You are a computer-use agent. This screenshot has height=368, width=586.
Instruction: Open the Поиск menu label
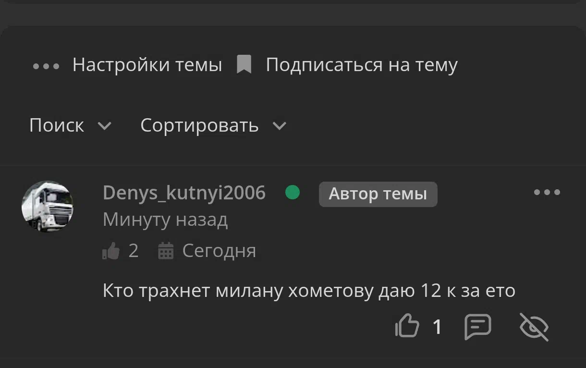[x=57, y=125]
